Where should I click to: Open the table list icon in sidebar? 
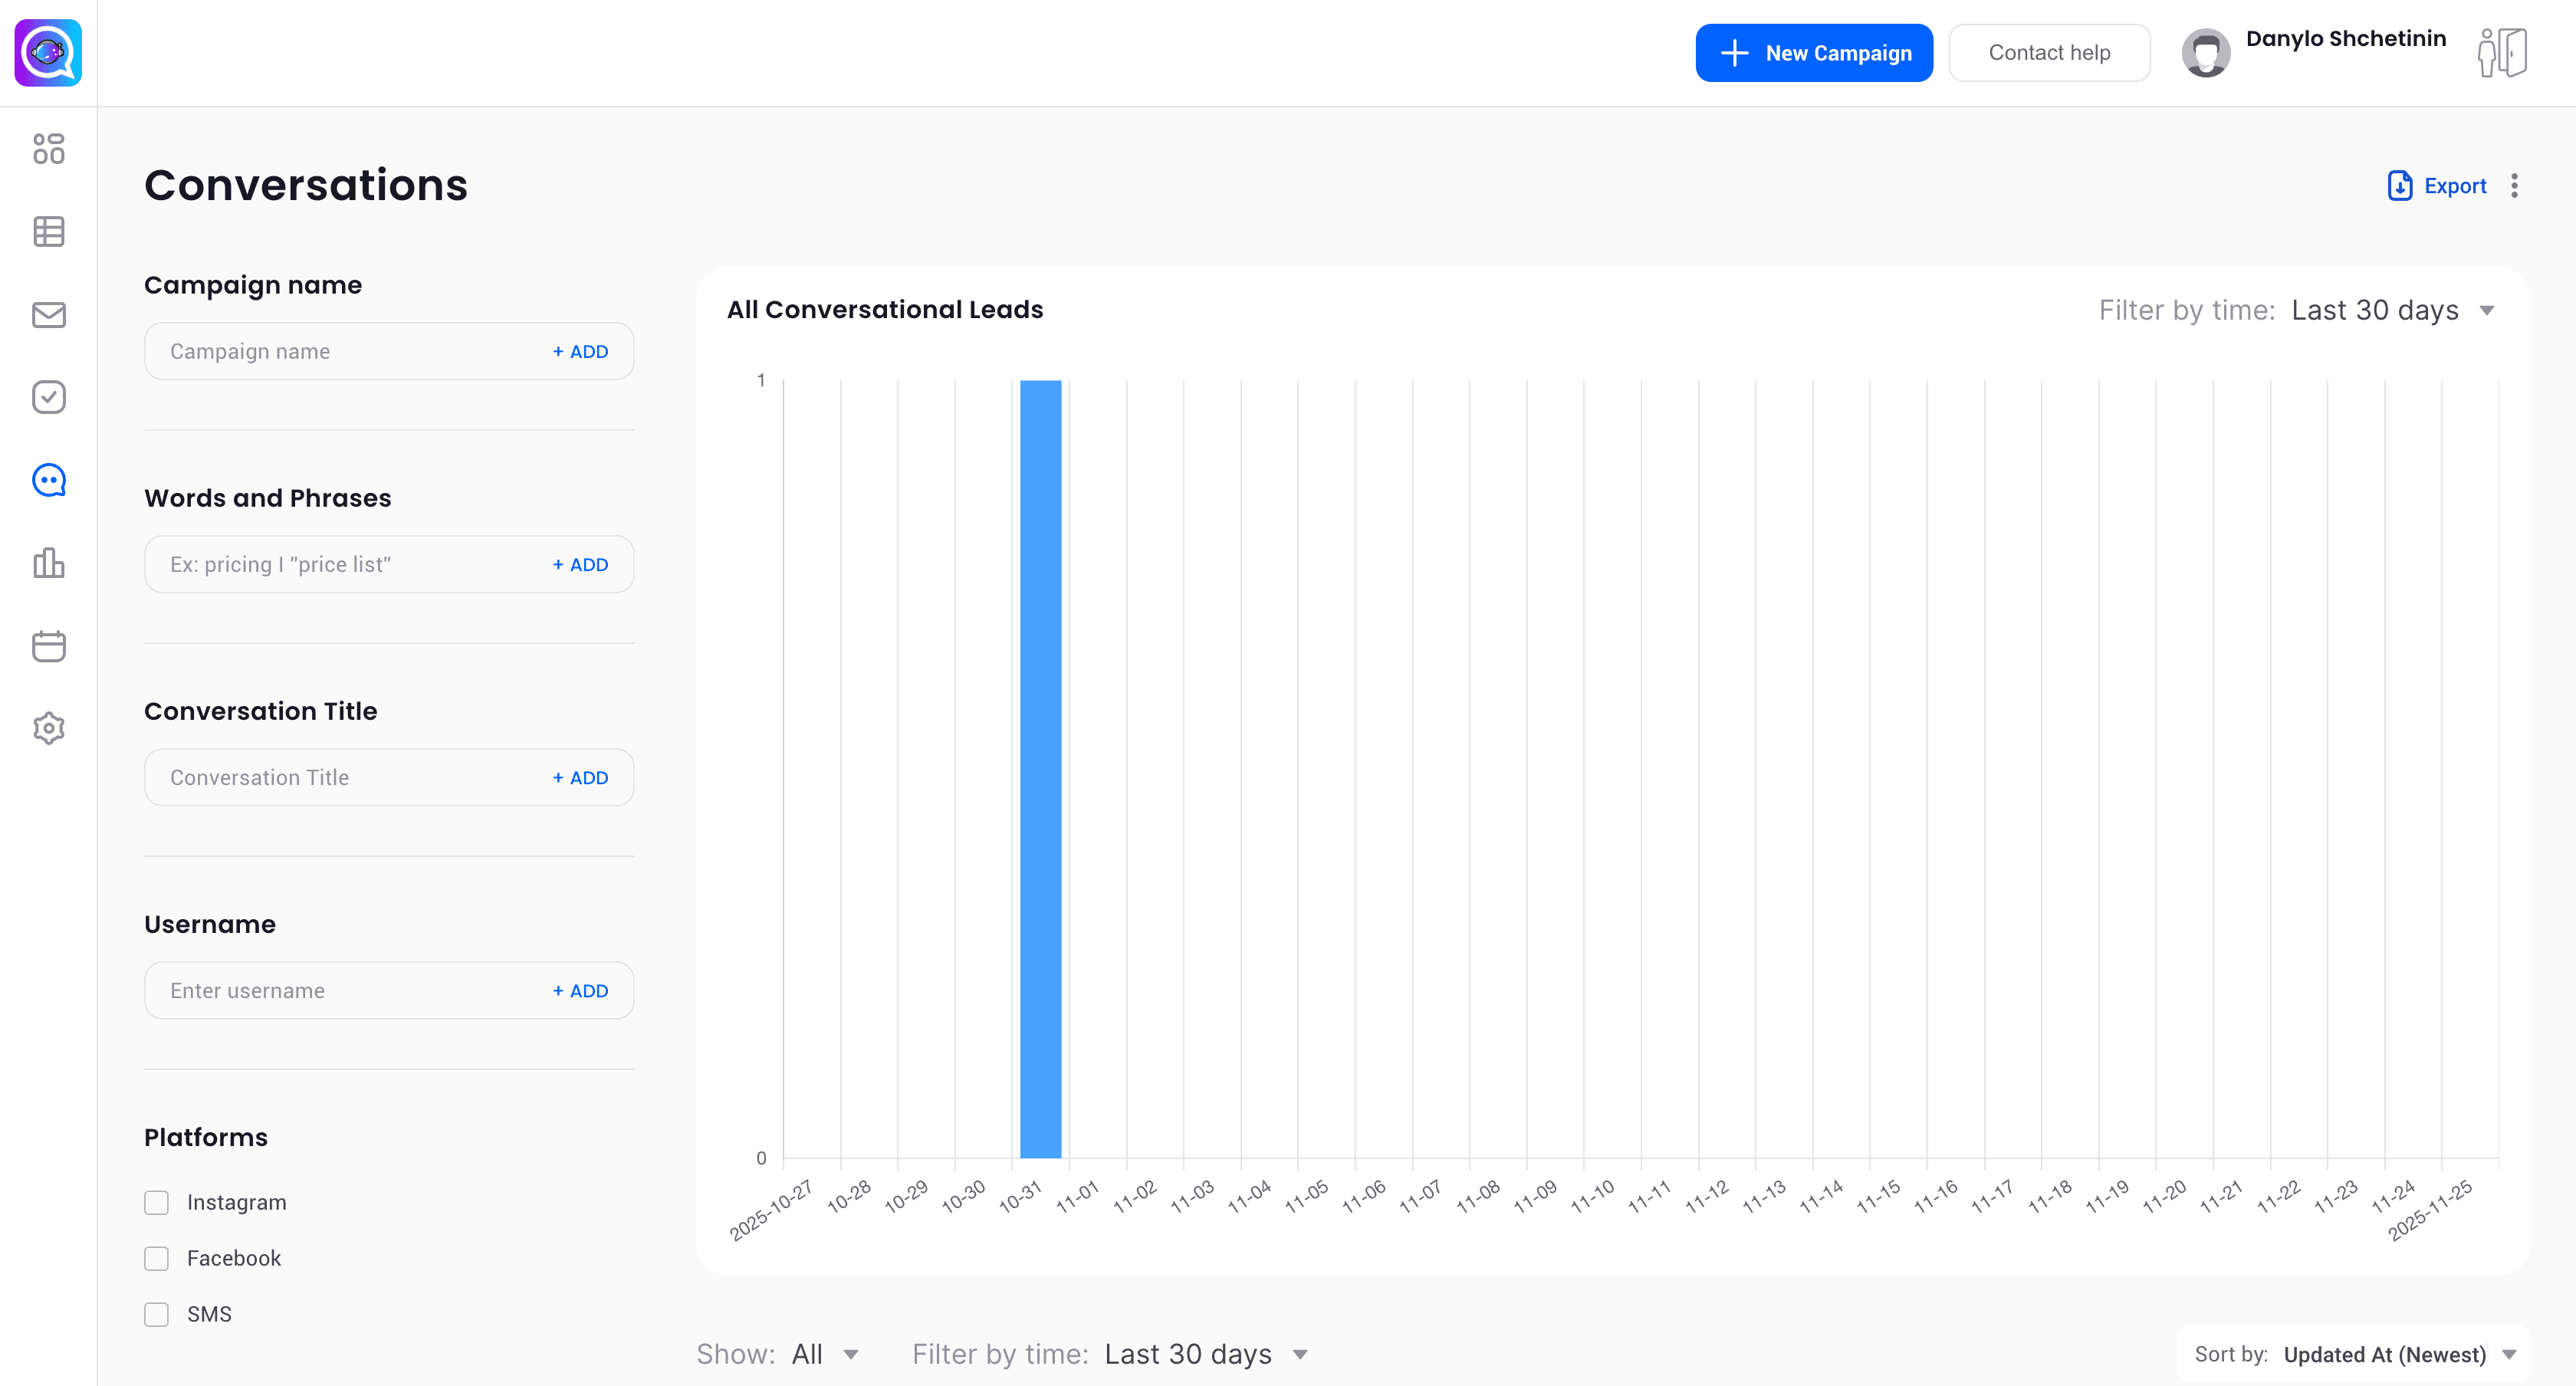(x=48, y=232)
